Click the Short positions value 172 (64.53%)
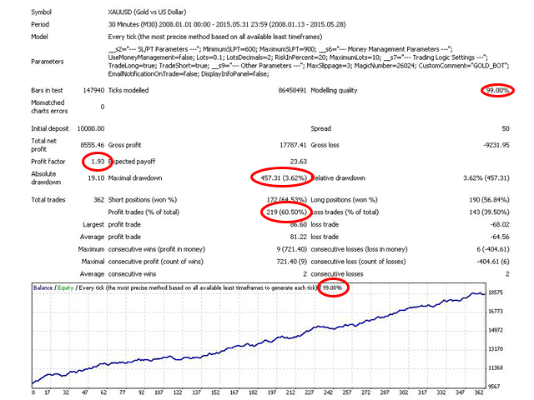 tap(286, 200)
